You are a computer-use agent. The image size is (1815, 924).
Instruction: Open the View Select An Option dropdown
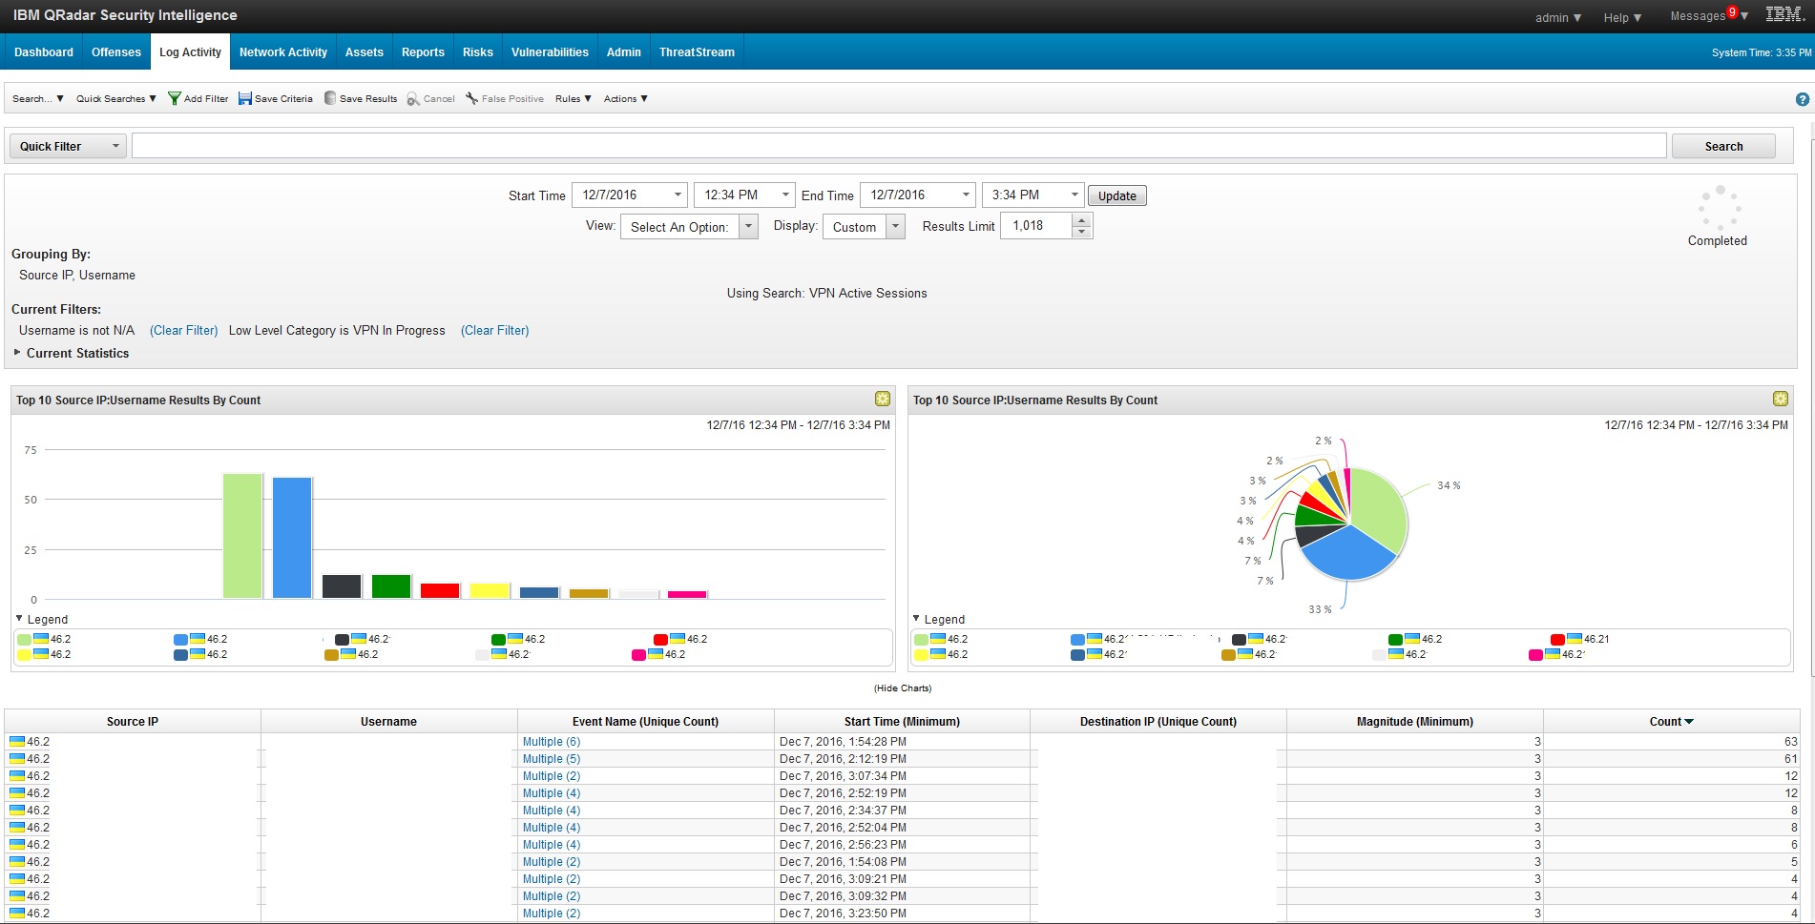coord(748,227)
